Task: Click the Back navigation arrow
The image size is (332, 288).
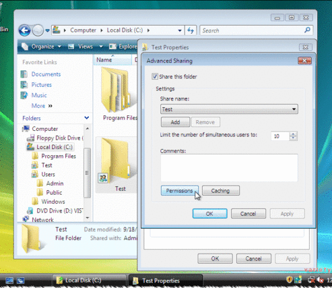Action: [x=25, y=31]
